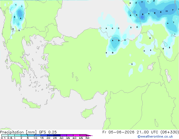
Task: Open the weatheronline.co.uk copyright link
Action: pos(155,136)
